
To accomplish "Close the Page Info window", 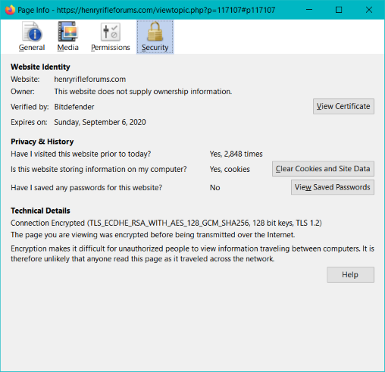I will [369, 10].
